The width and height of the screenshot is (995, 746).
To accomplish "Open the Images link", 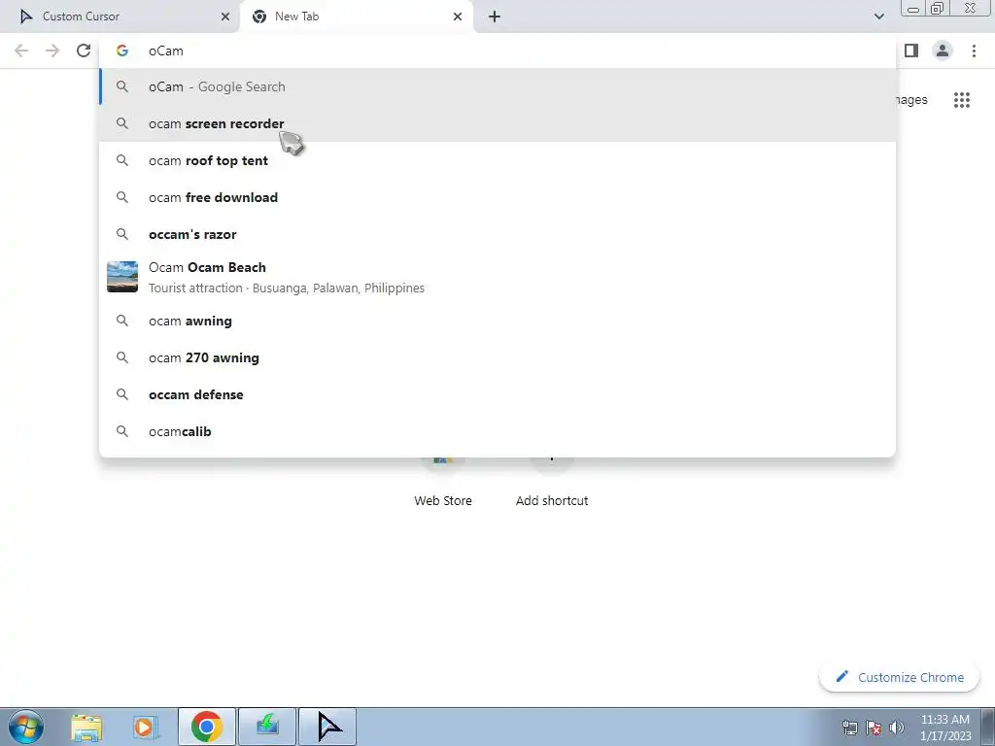I will pyautogui.click(x=911, y=100).
